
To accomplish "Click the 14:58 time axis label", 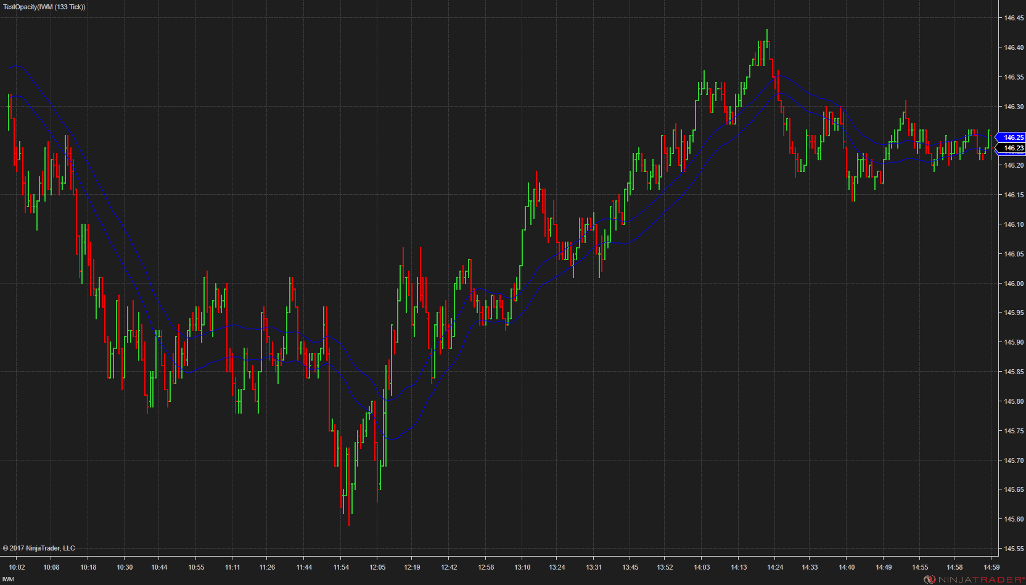I will (954, 567).
